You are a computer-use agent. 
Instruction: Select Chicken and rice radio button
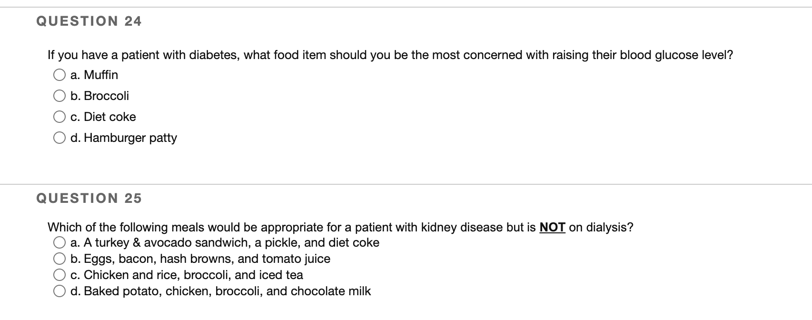pos(59,275)
